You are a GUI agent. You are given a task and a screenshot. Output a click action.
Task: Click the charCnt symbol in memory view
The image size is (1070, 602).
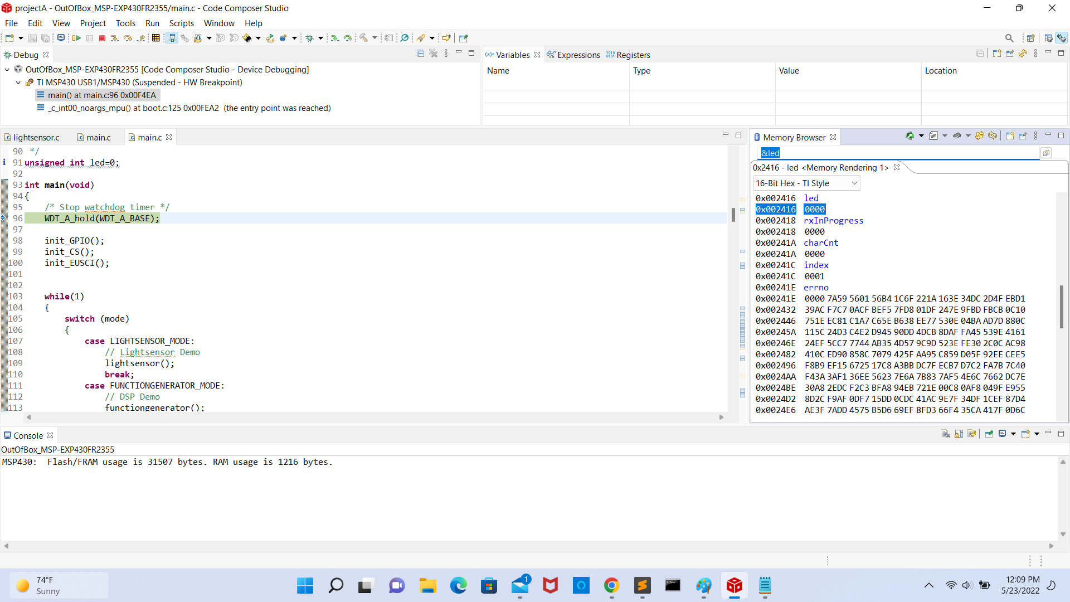tap(821, 243)
